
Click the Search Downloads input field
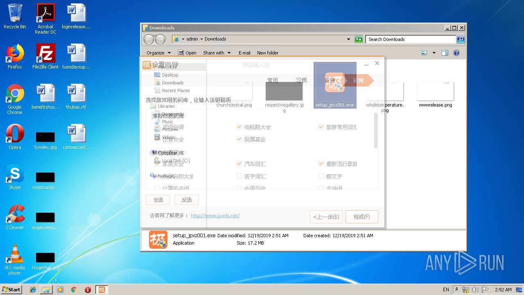[x=411, y=39]
